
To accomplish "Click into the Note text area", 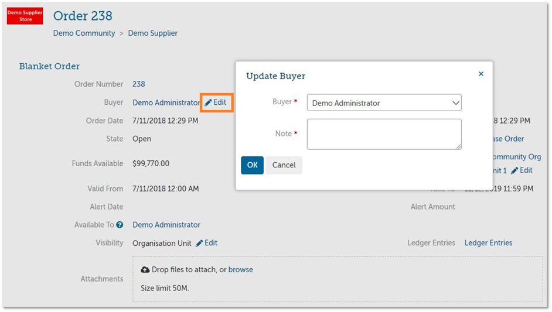I will (x=384, y=134).
